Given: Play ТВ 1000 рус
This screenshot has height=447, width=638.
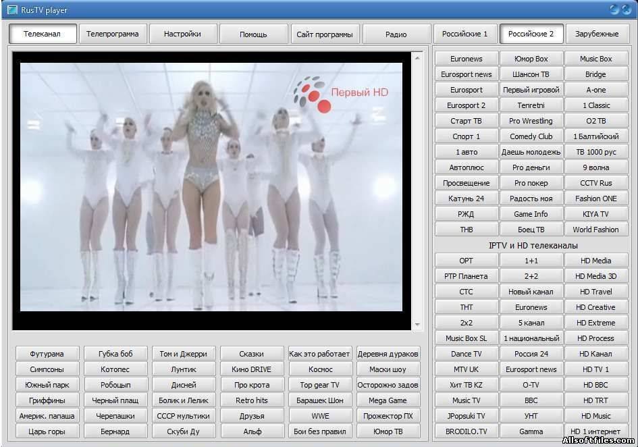Looking at the screenshot, I should (595, 152).
